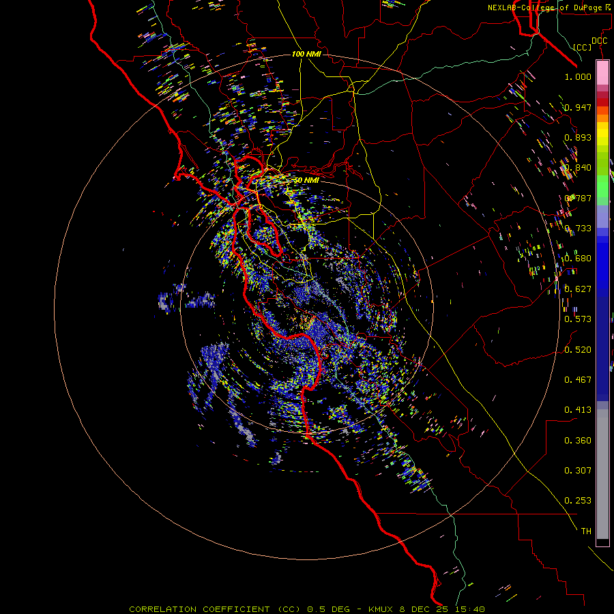Click the lavender legend color band
Image resolution: width=614 pixels, height=614 pixels.
click(602, 216)
